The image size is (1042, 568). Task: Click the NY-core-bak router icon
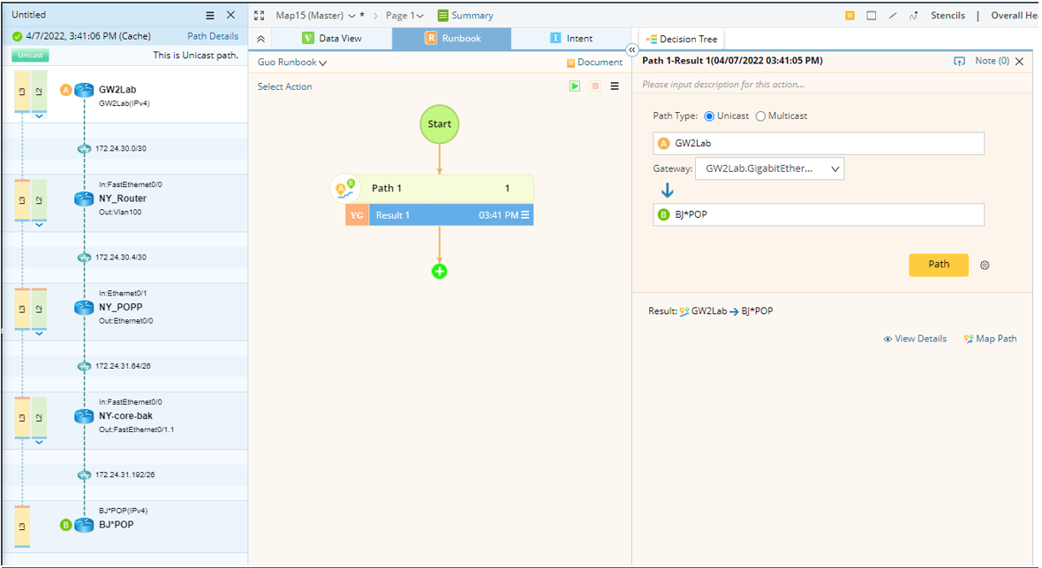coord(84,416)
